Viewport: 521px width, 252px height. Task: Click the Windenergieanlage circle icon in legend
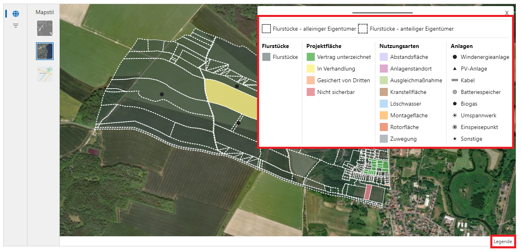pyautogui.click(x=455, y=57)
